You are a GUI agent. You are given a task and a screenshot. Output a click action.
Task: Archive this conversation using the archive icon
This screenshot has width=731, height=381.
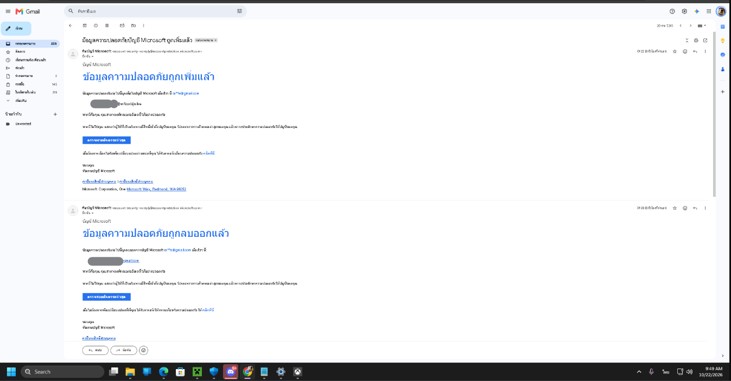pos(85,25)
